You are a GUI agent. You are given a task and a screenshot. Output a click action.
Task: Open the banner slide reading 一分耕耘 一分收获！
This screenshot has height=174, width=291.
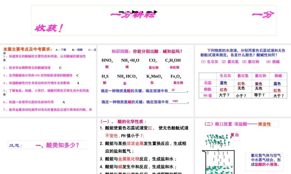[154, 20]
